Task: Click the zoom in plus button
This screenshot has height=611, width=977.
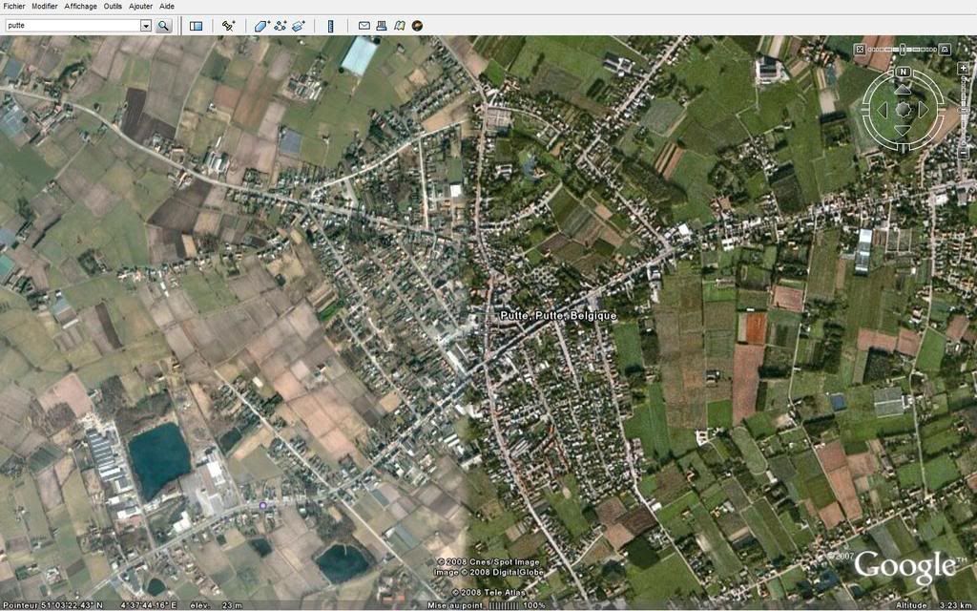Action: click(x=964, y=69)
